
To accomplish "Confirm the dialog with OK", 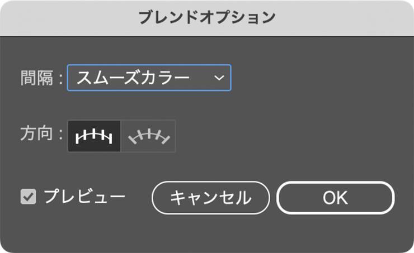I will [335, 198].
